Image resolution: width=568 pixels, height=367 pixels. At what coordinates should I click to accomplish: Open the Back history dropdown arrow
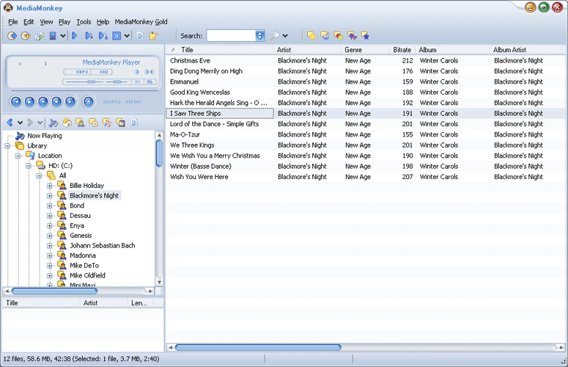(20, 123)
